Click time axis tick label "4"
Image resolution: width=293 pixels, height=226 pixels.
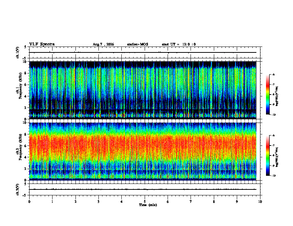click(x=122, y=202)
